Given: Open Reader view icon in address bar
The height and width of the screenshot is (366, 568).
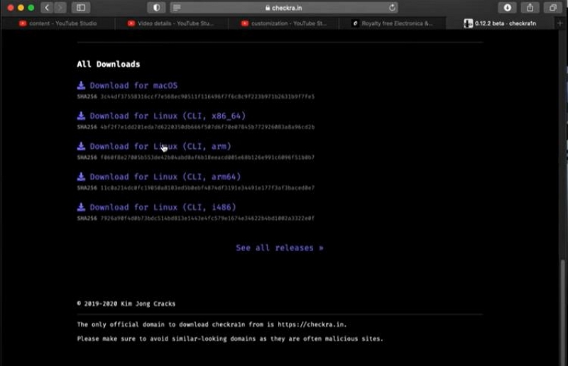Looking at the screenshot, I should click(177, 7).
